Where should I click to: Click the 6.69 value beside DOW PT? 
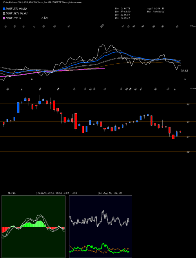(45, 18)
